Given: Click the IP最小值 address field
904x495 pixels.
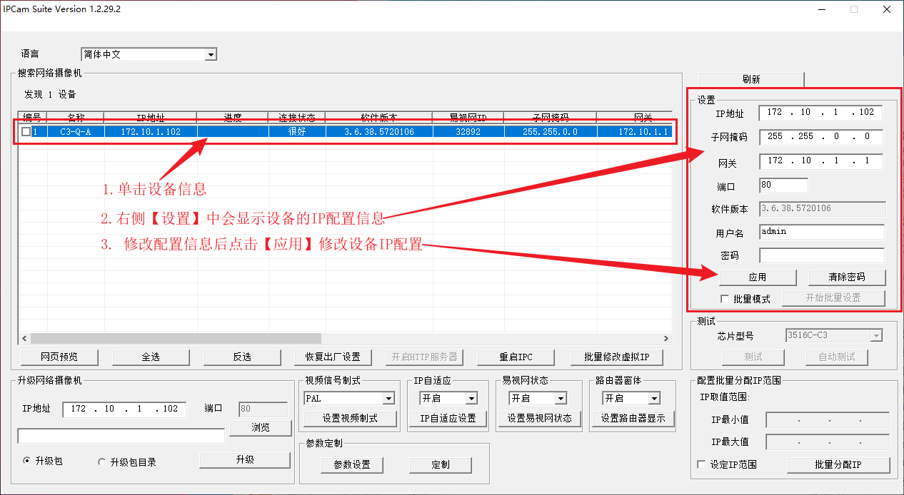Looking at the screenshot, I should (828, 420).
